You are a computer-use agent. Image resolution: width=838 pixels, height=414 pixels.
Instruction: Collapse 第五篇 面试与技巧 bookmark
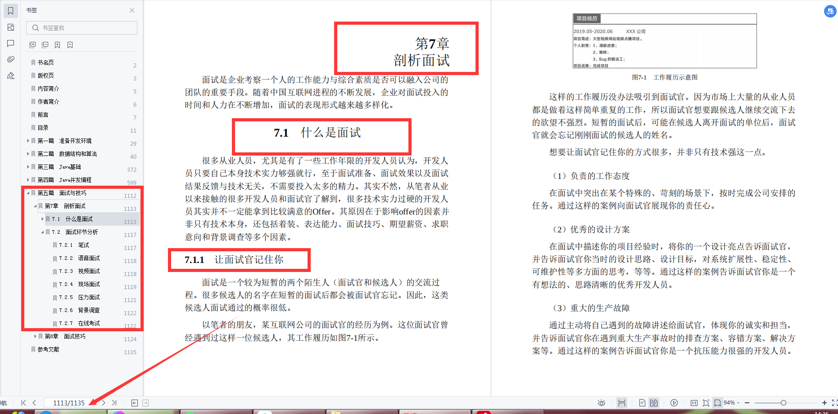tap(28, 193)
